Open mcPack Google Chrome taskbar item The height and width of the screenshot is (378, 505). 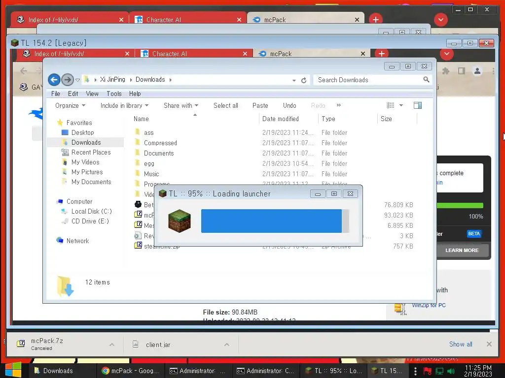(x=130, y=371)
